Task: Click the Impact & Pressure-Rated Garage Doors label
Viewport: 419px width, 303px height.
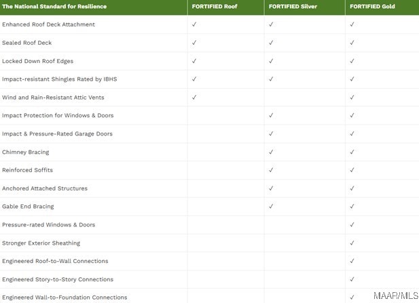Action: [57, 134]
